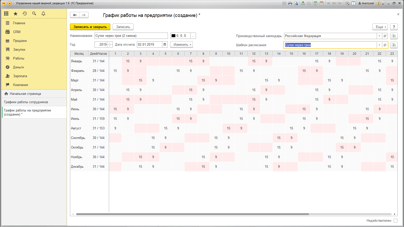Open notifications bell icon
The image size is (404, 227).
(43, 14)
